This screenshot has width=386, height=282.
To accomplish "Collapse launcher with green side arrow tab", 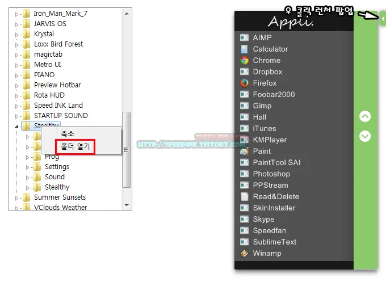I will click(x=383, y=19).
